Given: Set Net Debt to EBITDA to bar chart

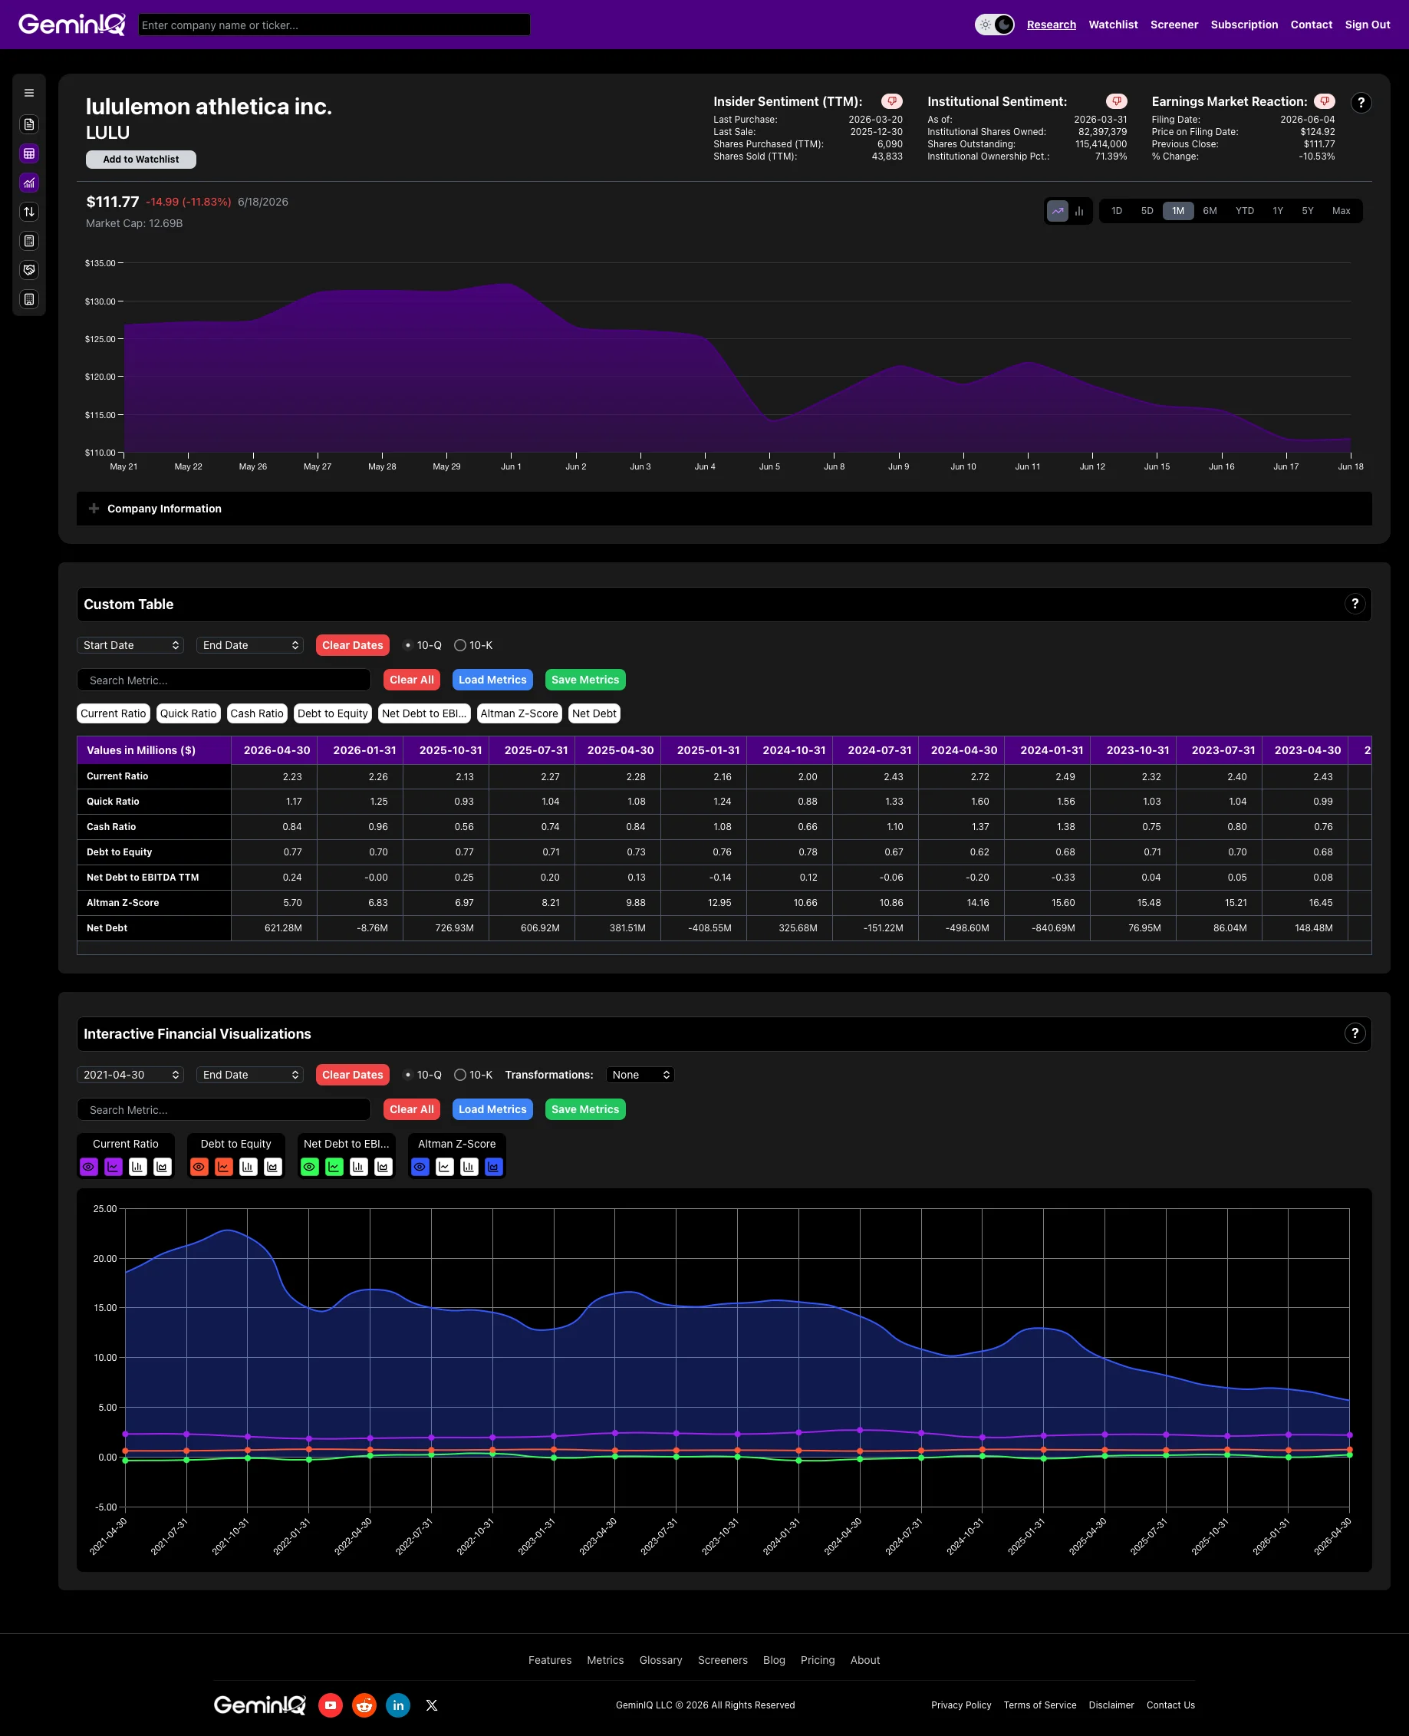Looking at the screenshot, I should click(x=359, y=1167).
